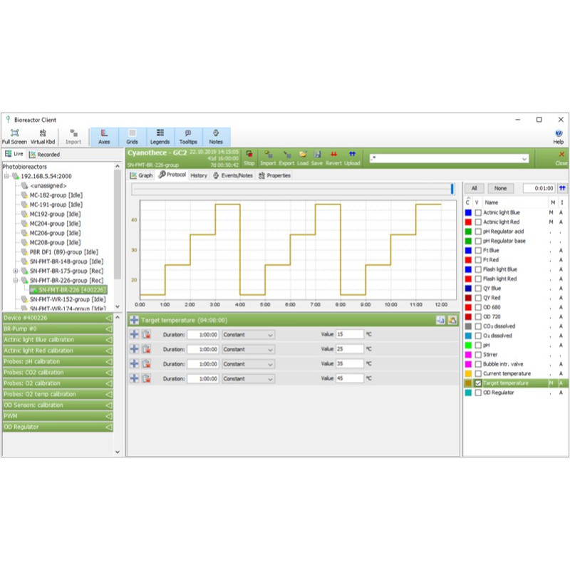The image size is (570, 570).
Task: Open the Virtual Kbd keyboard tool
Action: coord(42,133)
